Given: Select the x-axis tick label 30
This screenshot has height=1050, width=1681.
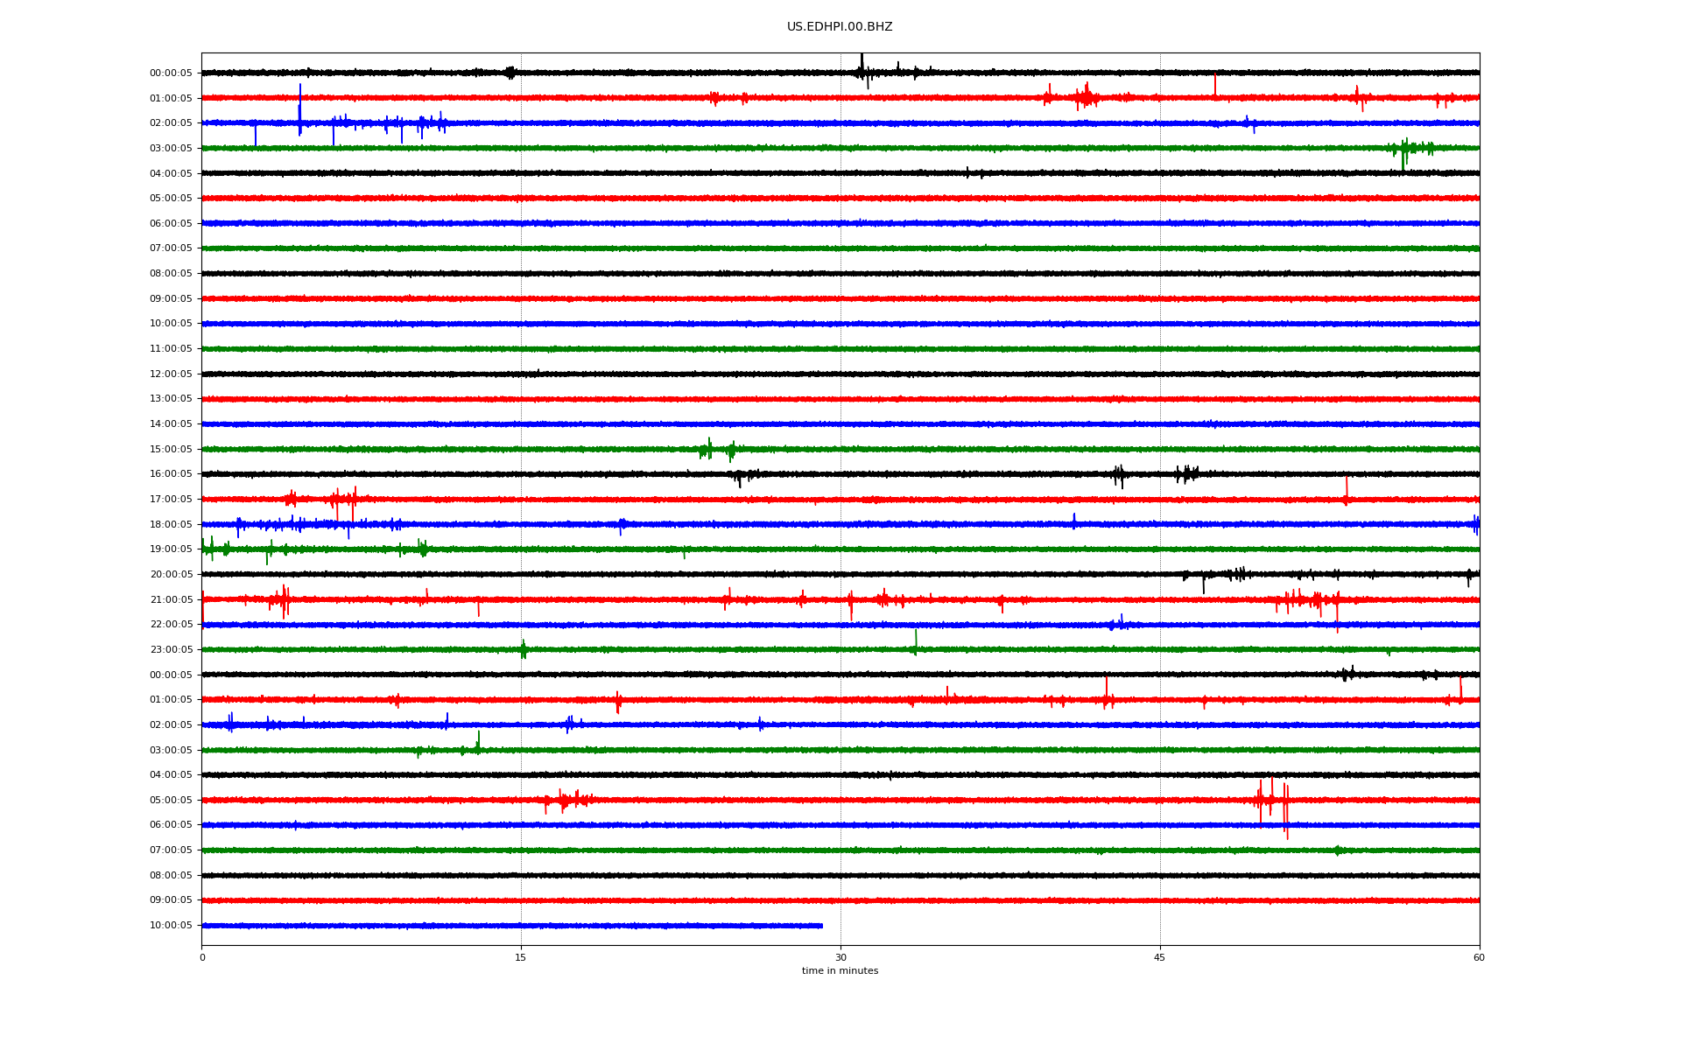Looking at the screenshot, I should (x=840, y=957).
